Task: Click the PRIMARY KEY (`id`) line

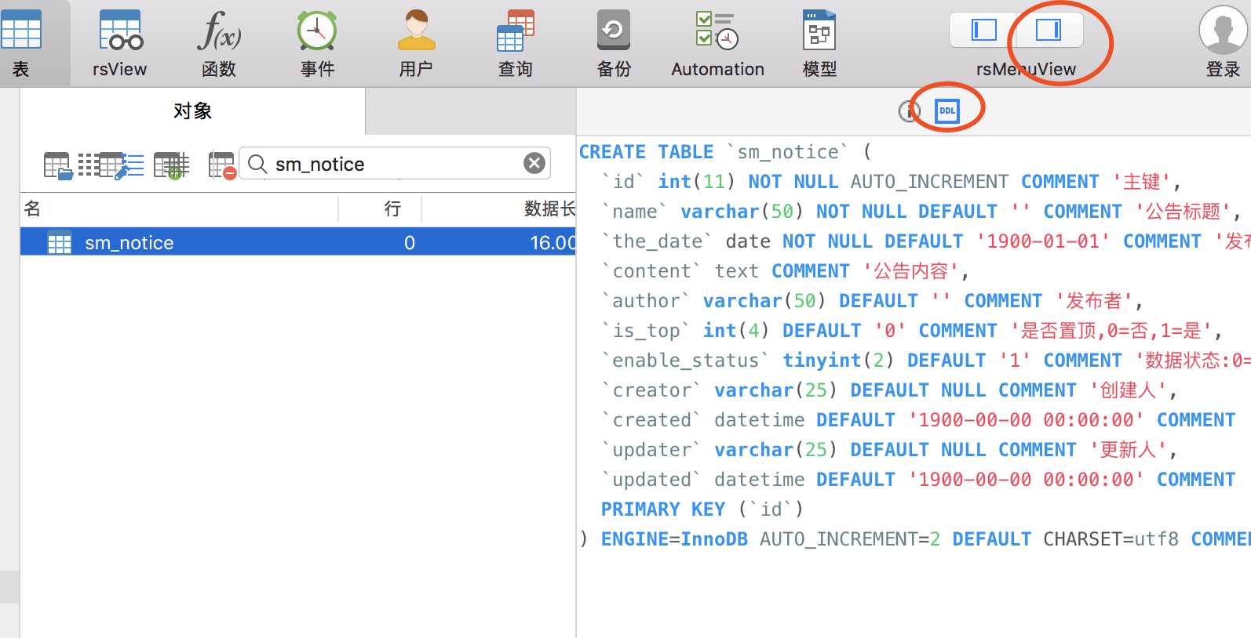Action: [x=702, y=509]
